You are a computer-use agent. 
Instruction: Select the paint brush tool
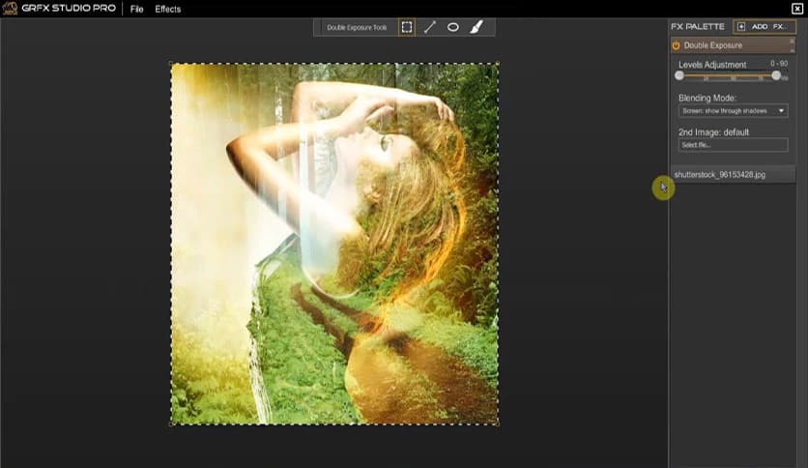pos(476,27)
